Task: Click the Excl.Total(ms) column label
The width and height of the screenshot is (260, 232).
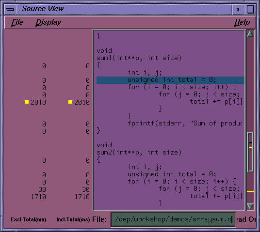Action: [29, 219]
